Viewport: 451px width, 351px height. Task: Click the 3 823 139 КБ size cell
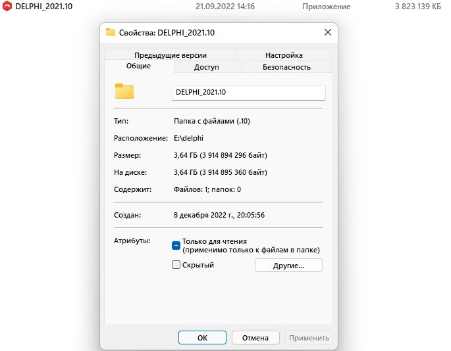[x=417, y=7]
